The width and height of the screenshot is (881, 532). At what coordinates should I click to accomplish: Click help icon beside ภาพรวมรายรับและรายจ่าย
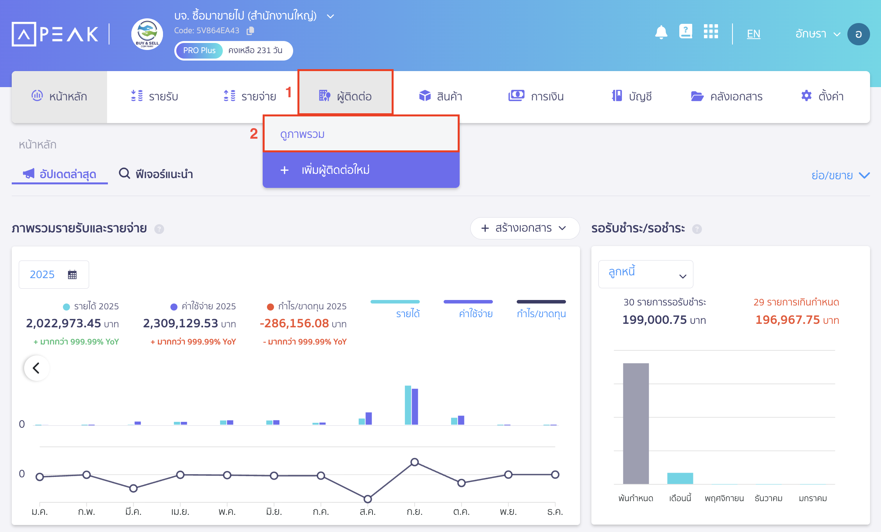coord(159,229)
